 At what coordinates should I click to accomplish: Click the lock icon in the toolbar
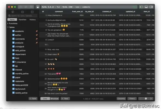(x=38, y=7)
